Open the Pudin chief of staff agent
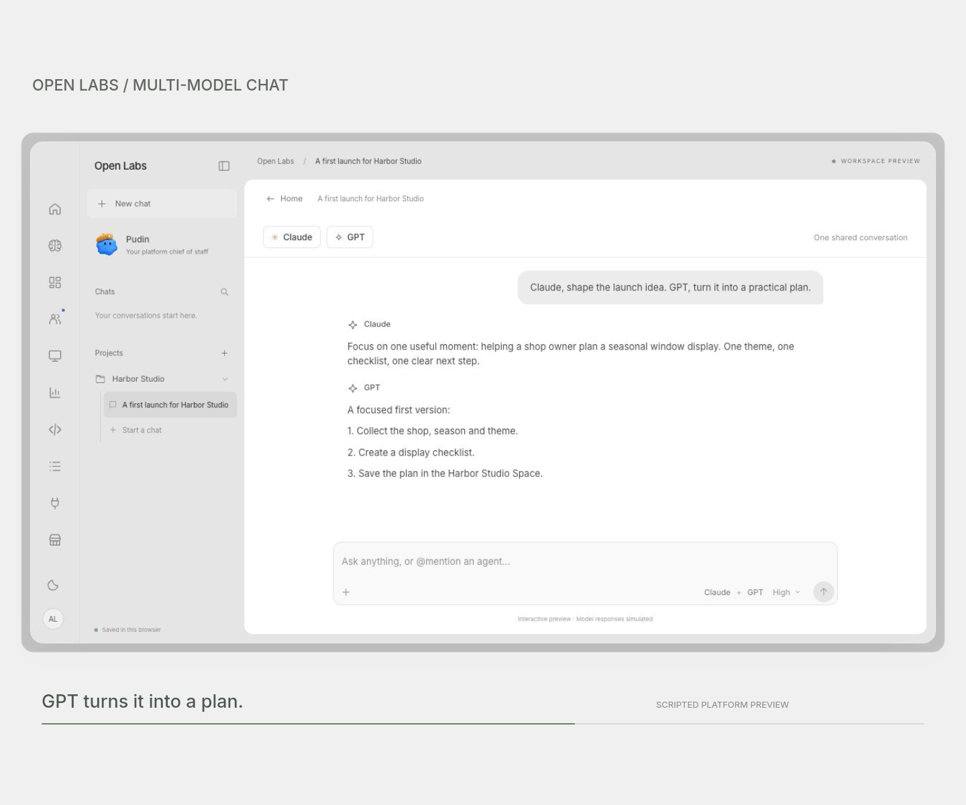 point(152,245)
